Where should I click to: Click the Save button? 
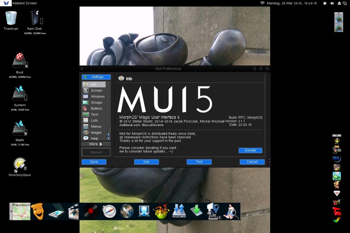94,162
